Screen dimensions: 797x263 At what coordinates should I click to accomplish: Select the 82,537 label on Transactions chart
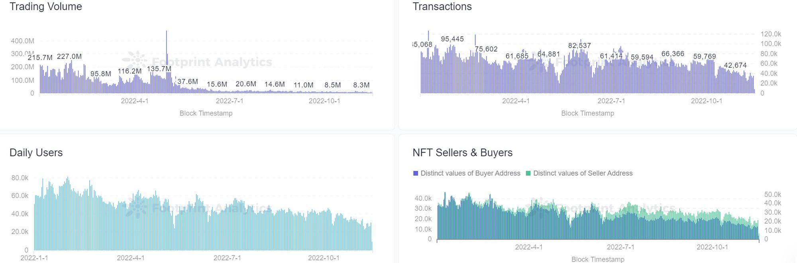pyautogui.click(x=579, y=46)
